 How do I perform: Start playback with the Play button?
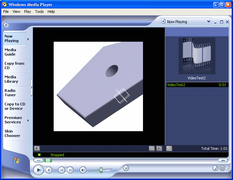(x=39, y=170)
